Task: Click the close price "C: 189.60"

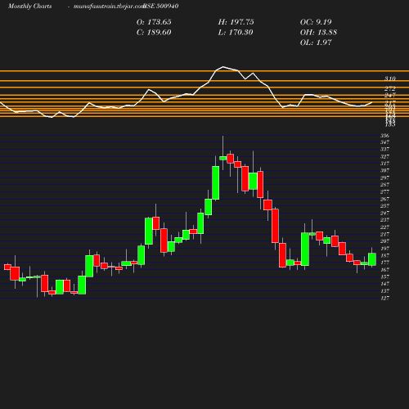Action: tap(154, 33)
